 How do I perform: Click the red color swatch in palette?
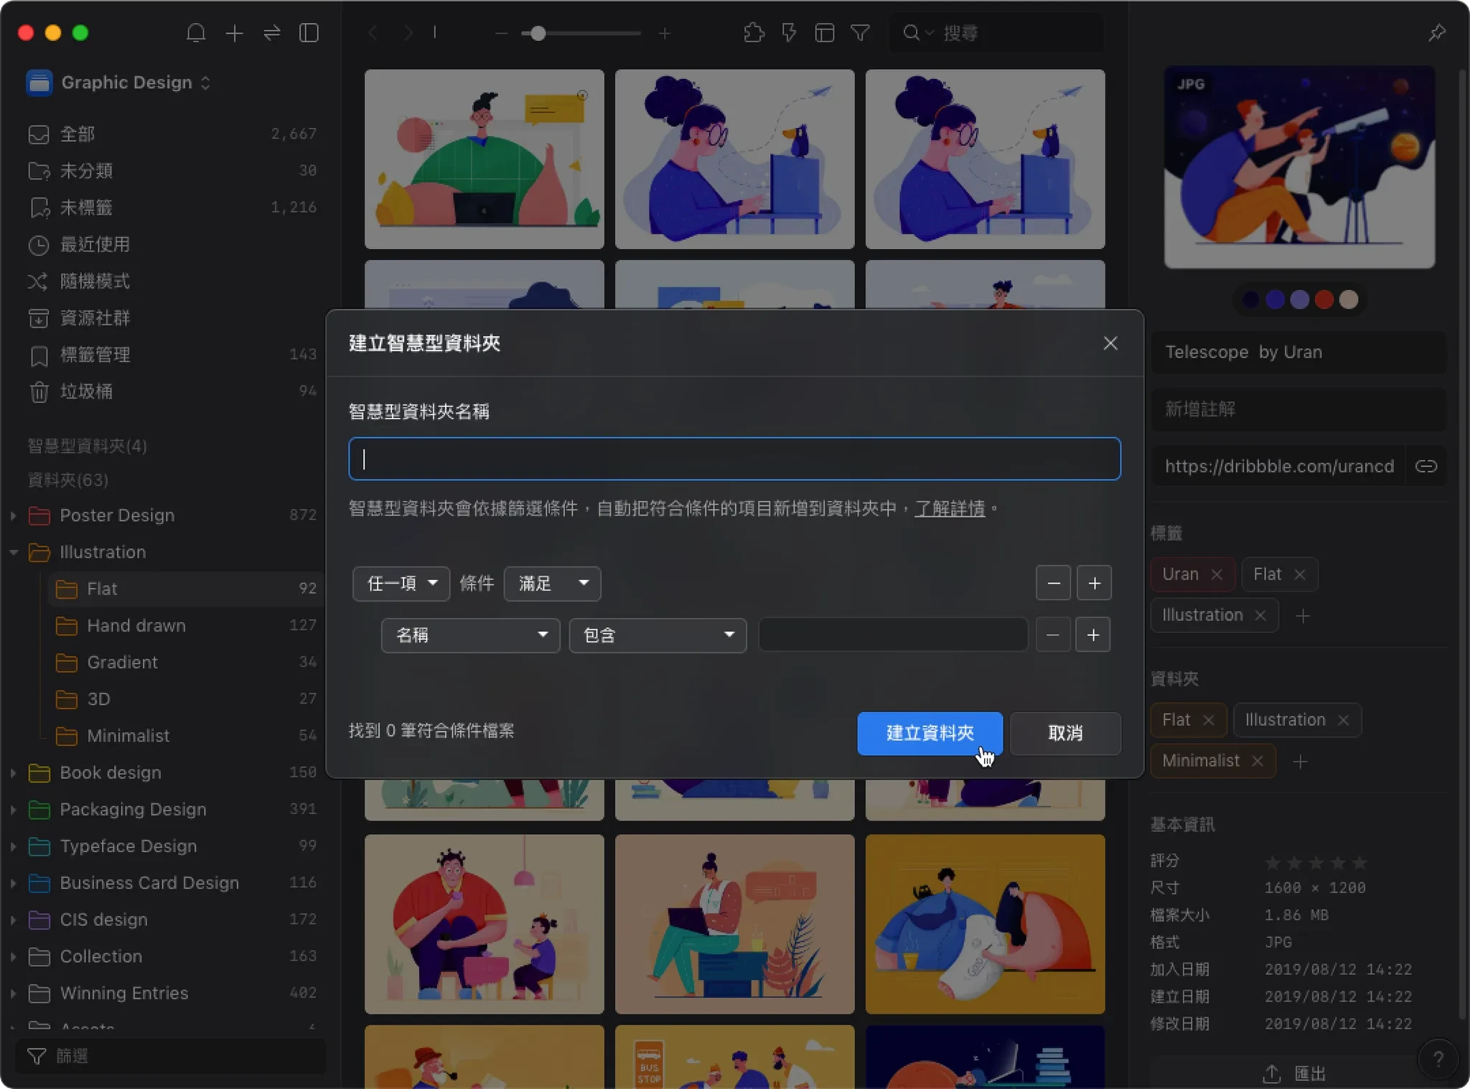click(x=1324, y=300)
